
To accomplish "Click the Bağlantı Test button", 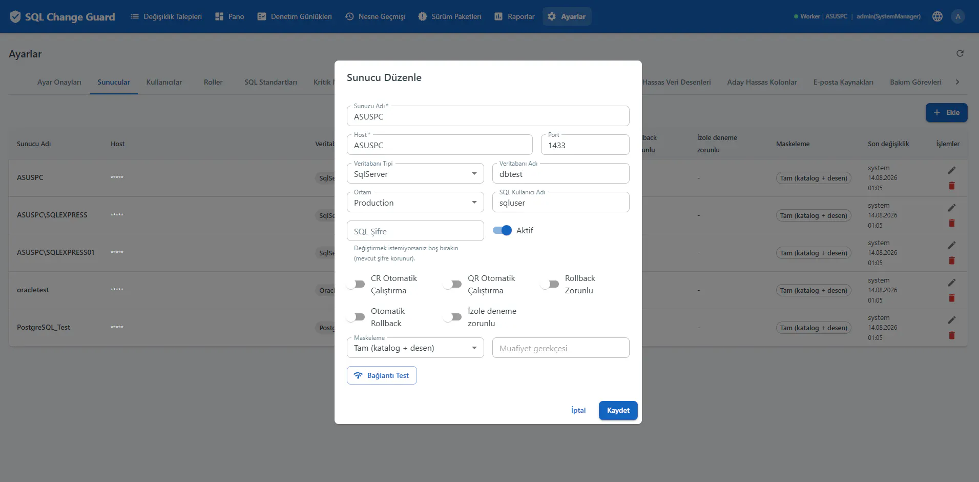I will point(382,375).
